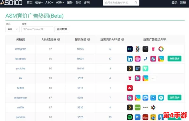Expand the ASM menu

[60, 3]
